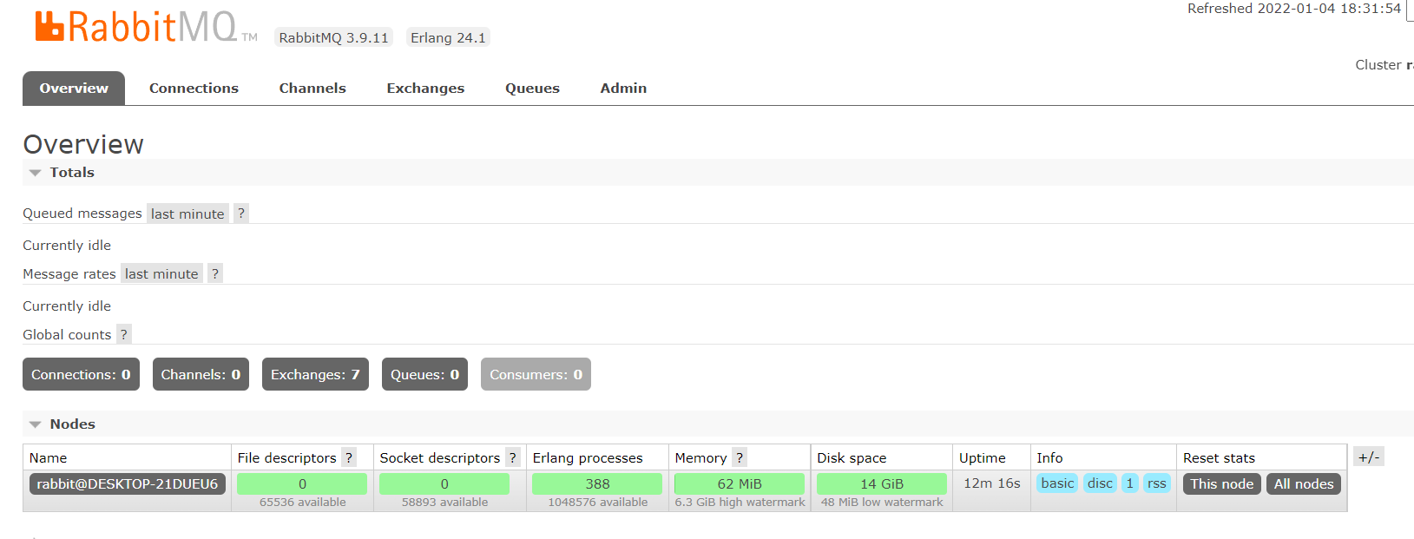The image size is (1414, 539).
Task: Click the 1048576 available text
Action: [597, 503]
